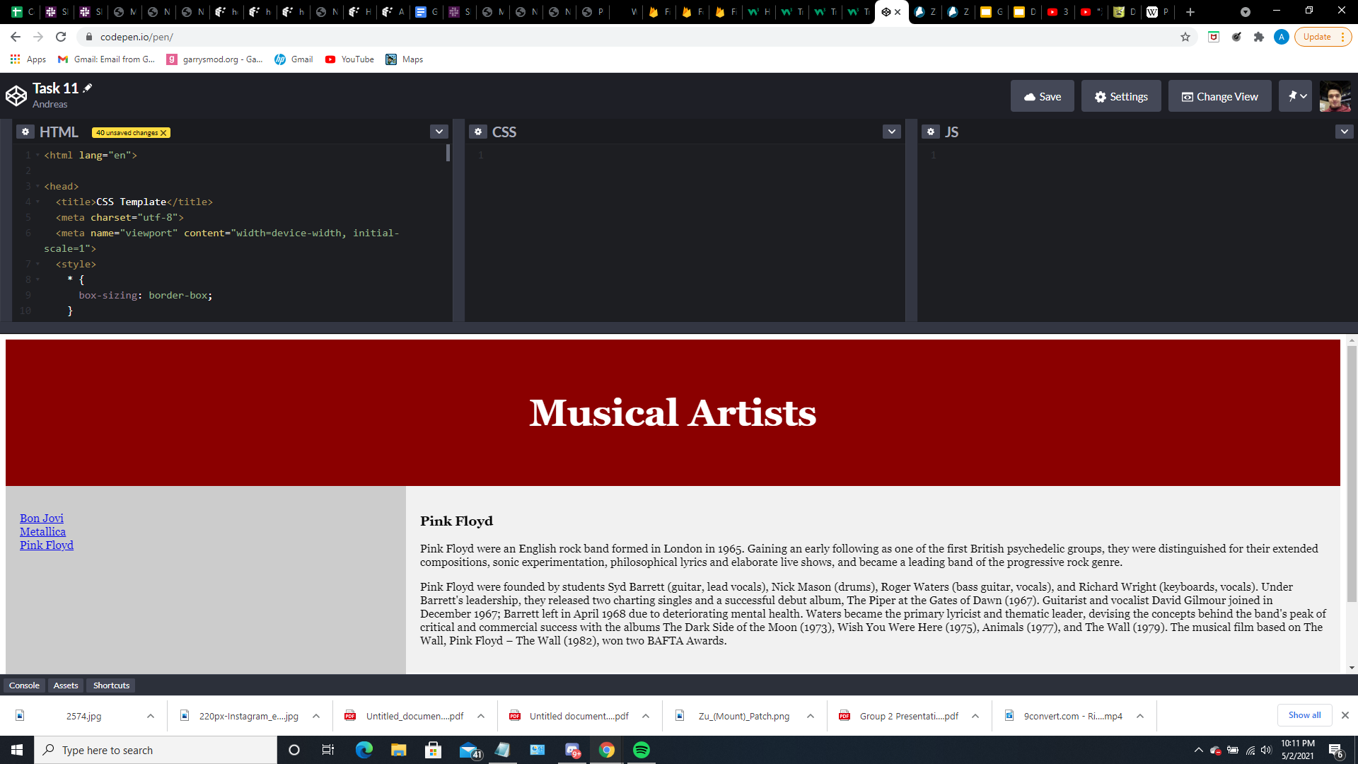Open the Assets tab
Screen dimensions: 1358x764
coord(66,685)
